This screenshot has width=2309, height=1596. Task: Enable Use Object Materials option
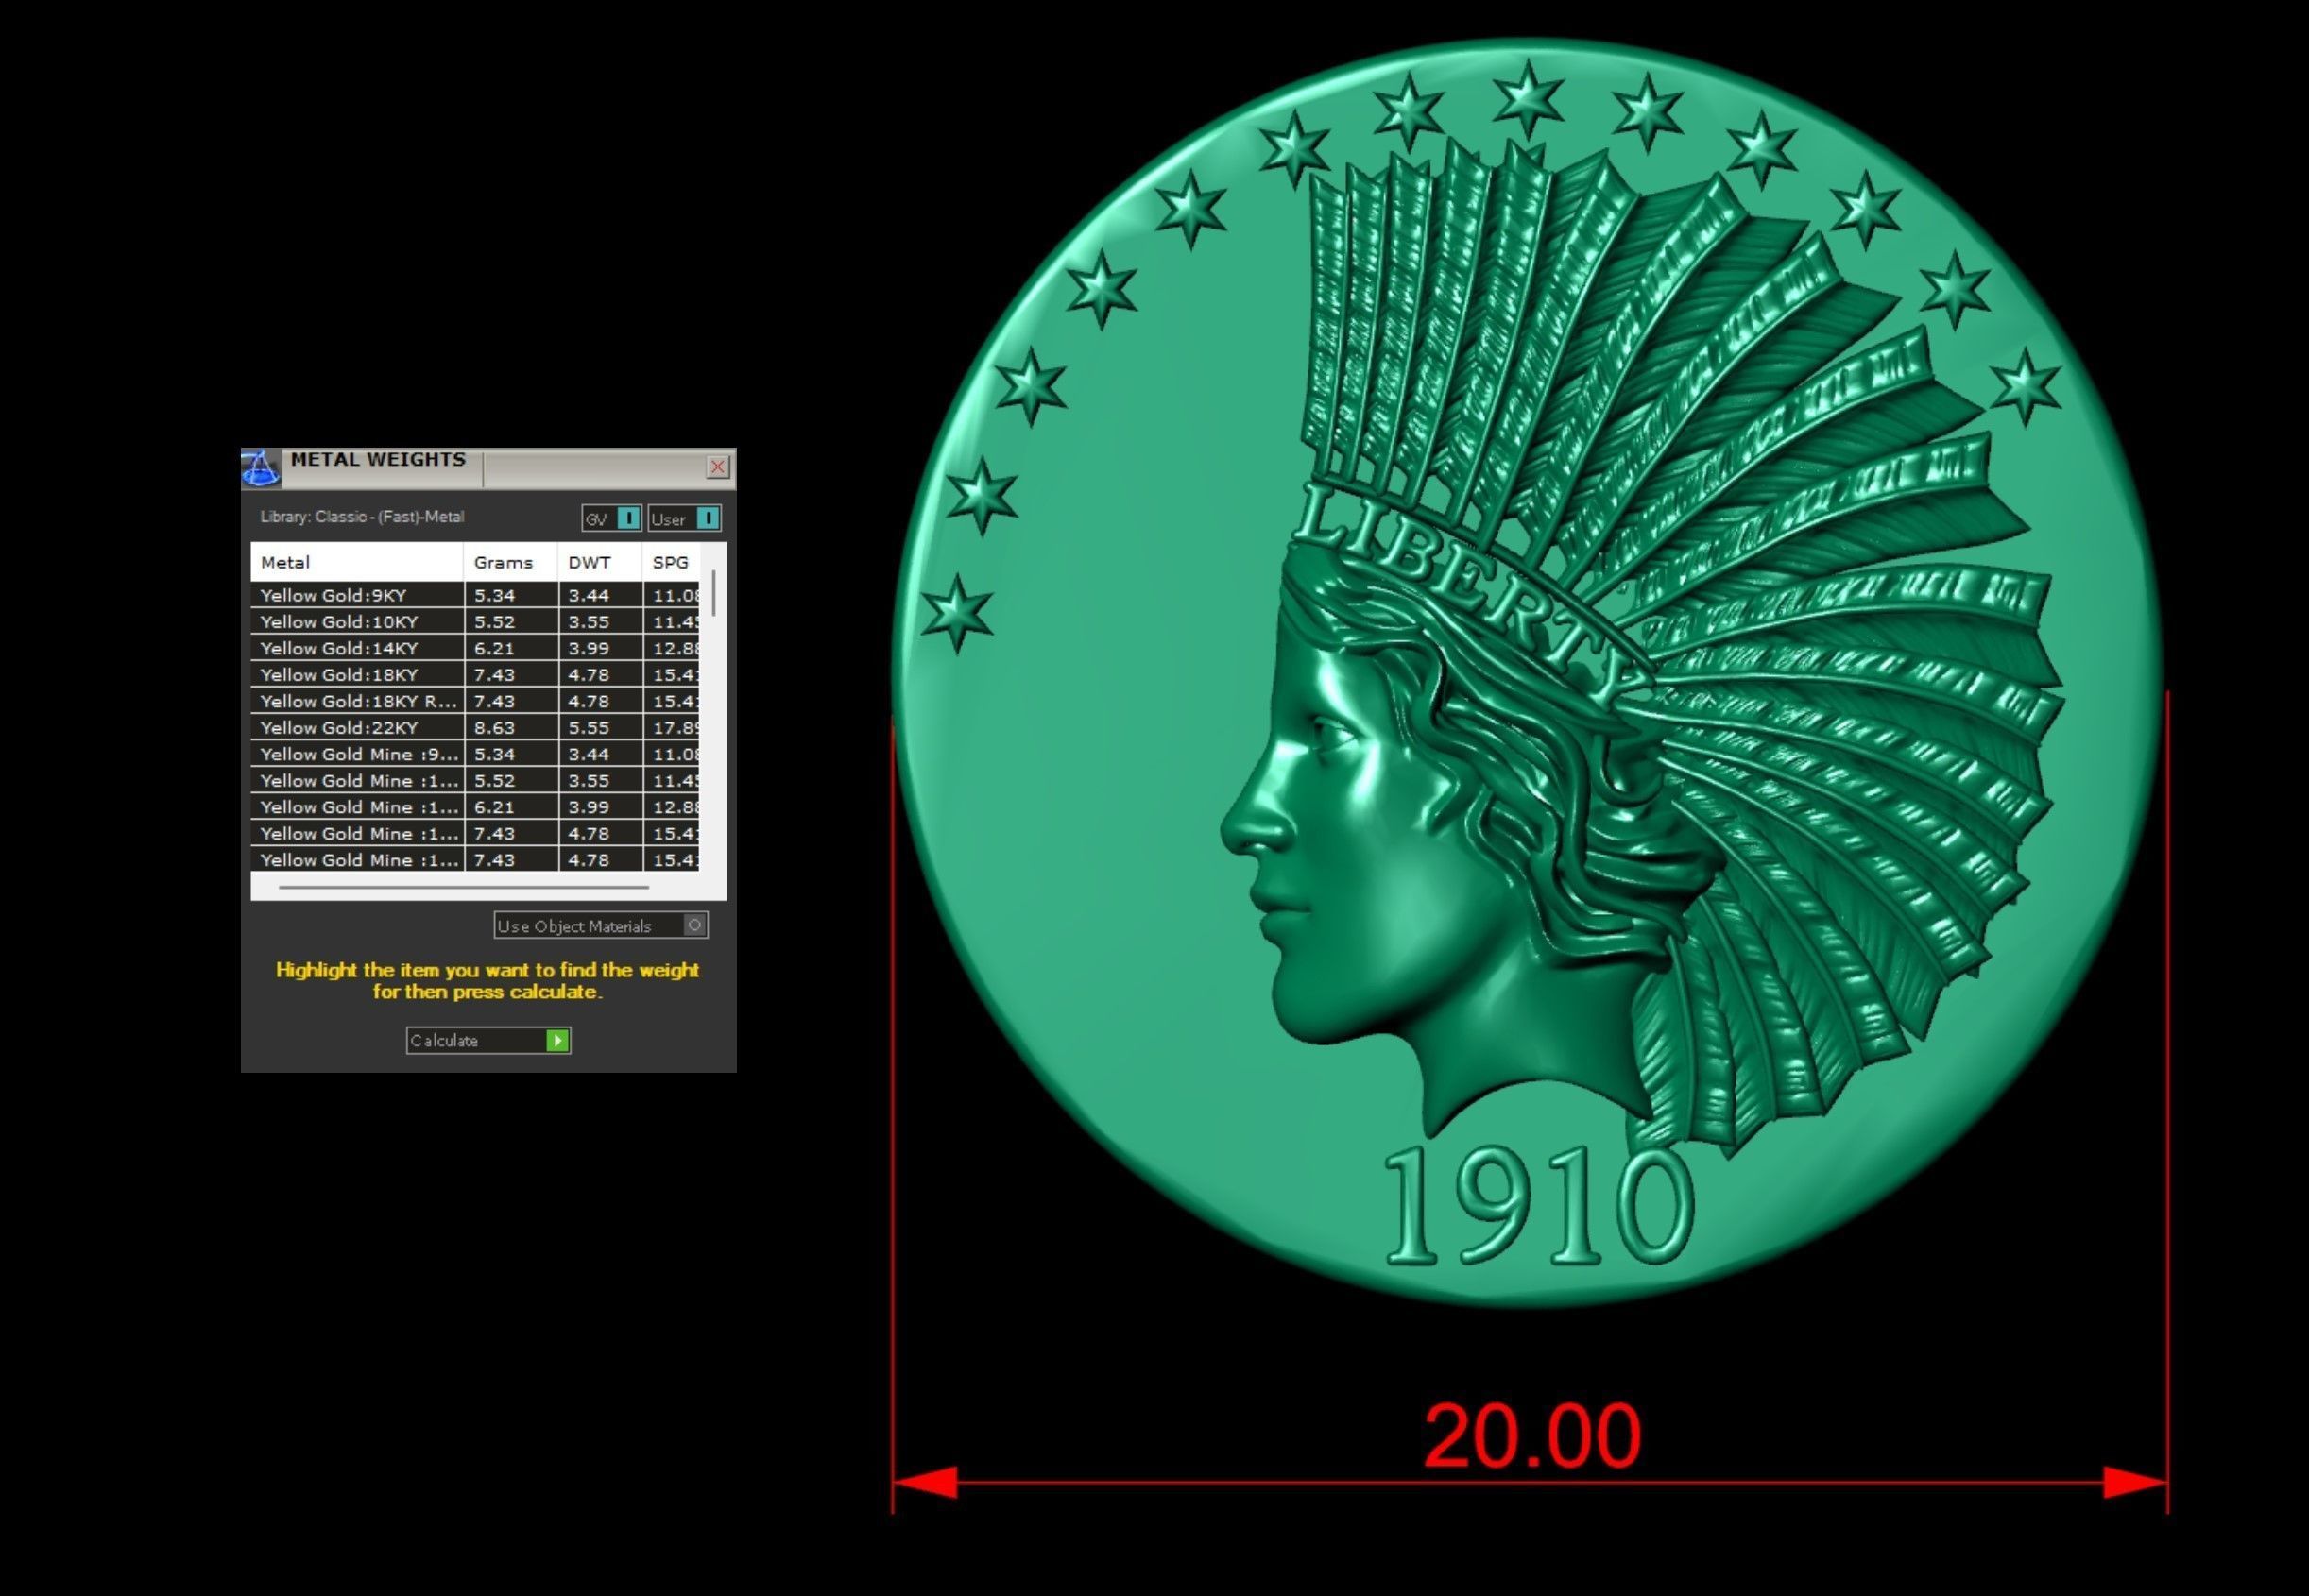[x=600, y=925]
